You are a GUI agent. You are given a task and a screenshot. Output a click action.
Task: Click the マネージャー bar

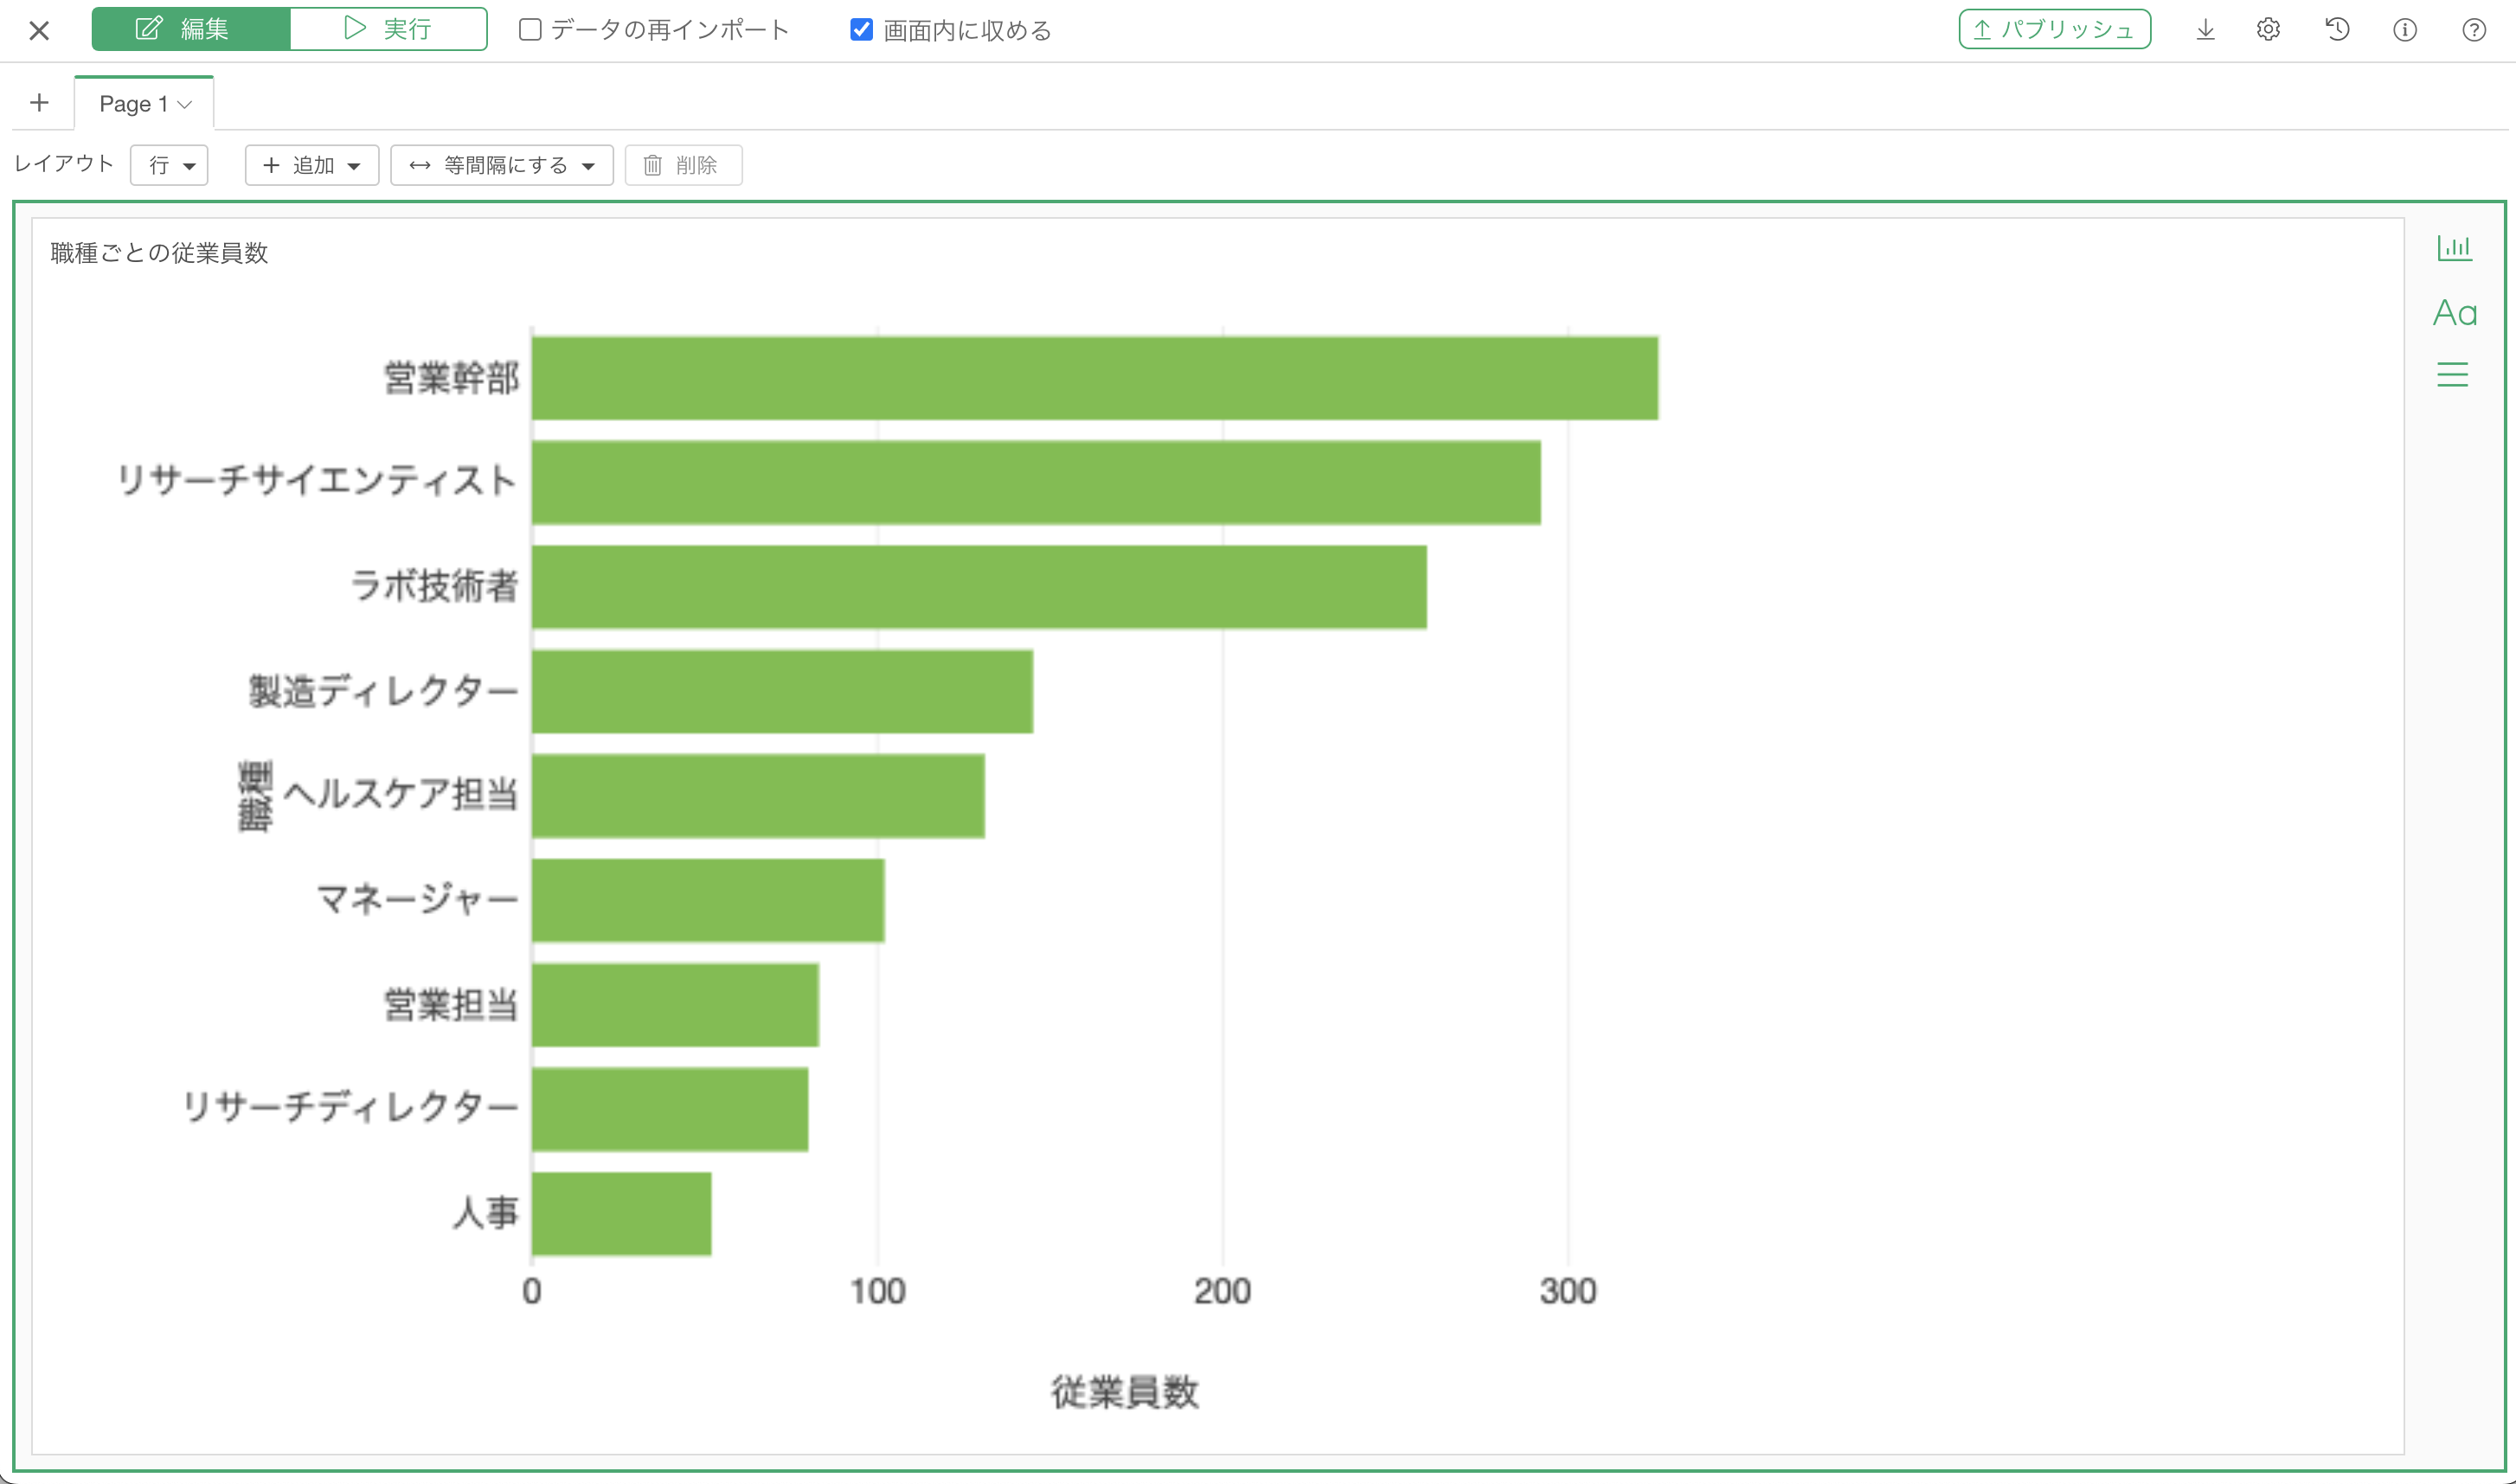click(x=709, y=900)
